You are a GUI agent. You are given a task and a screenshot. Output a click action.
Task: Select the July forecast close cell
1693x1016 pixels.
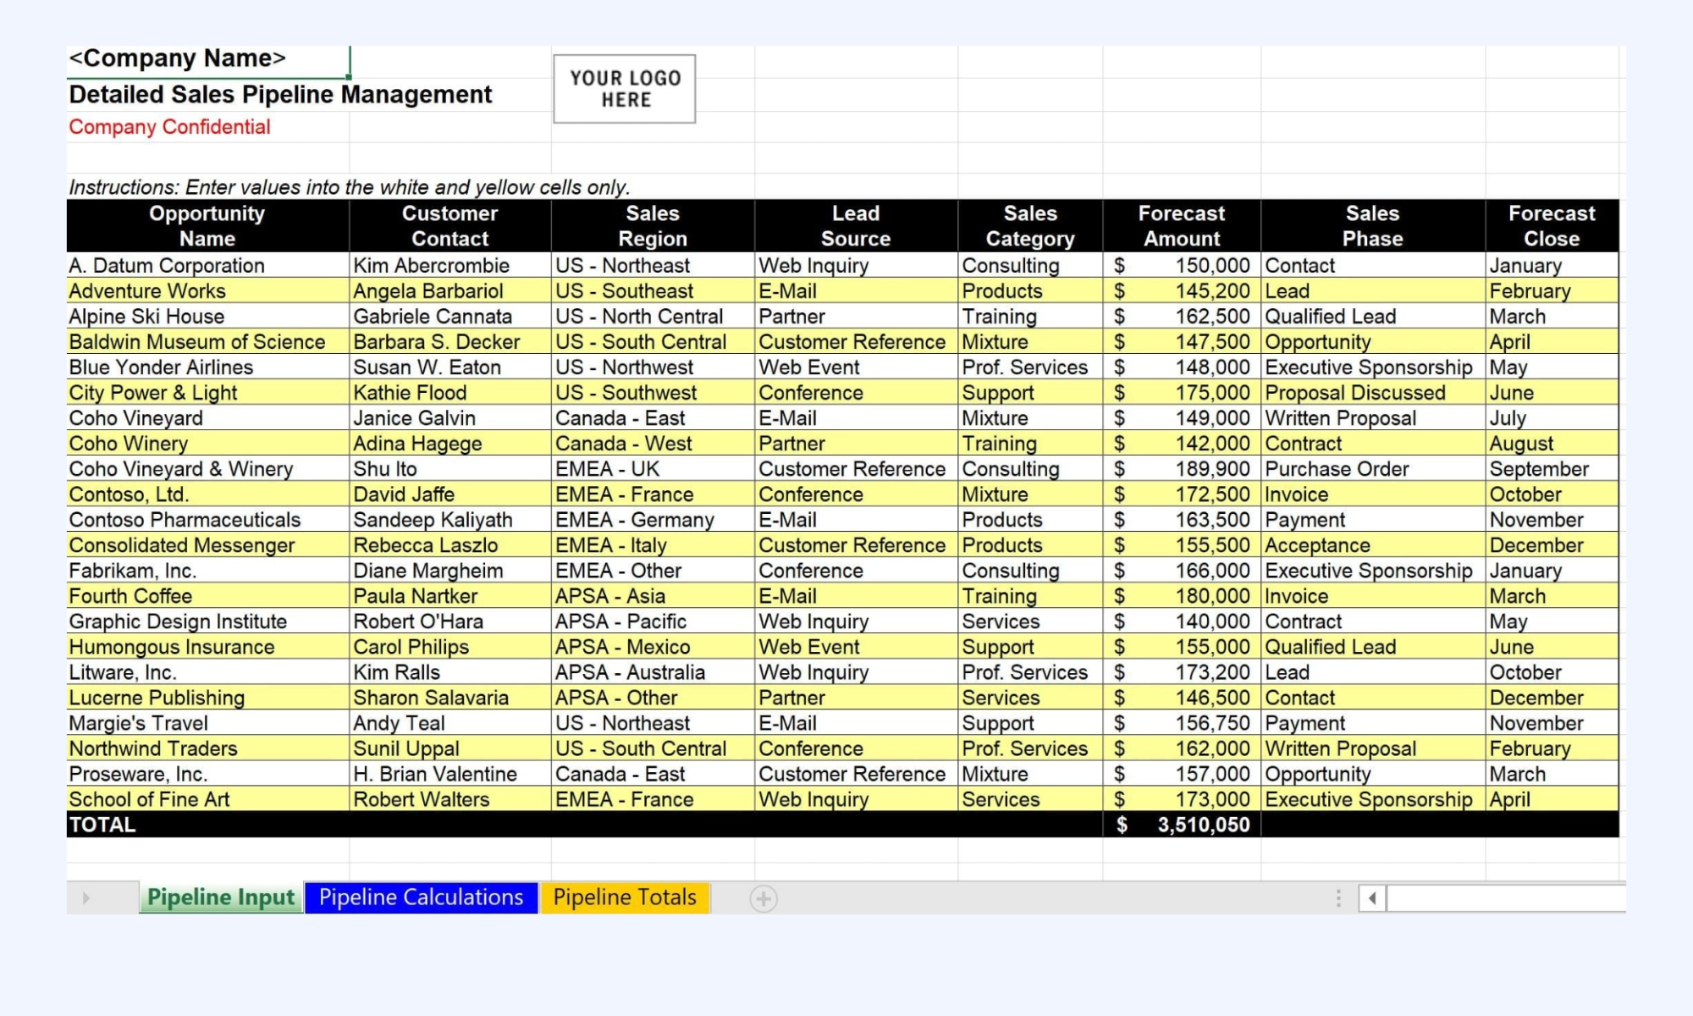coord(1552,417)
